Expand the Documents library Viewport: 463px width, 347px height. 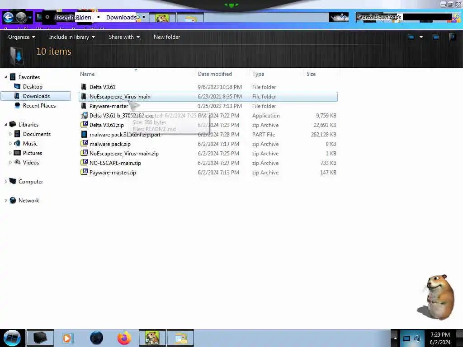(x=11, y=134)
